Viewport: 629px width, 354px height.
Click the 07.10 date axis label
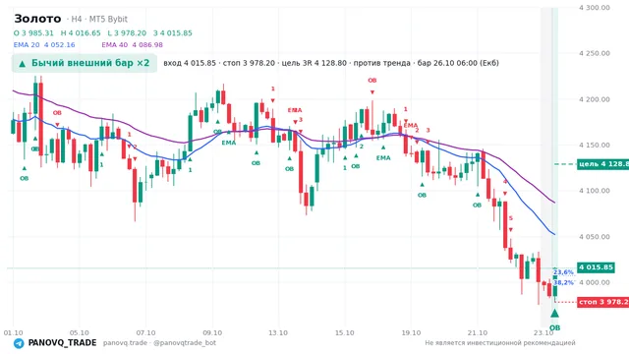(x=145, y=332)
